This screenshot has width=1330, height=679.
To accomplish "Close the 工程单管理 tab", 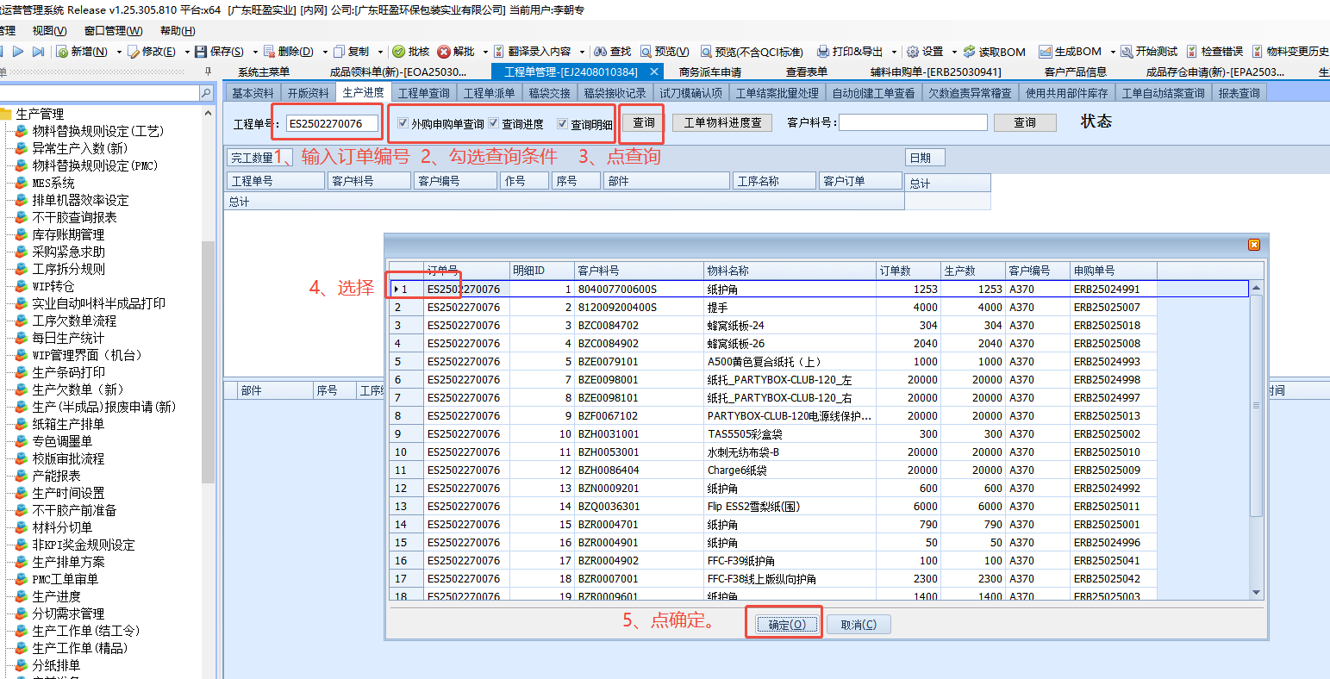I will point(654,72).
